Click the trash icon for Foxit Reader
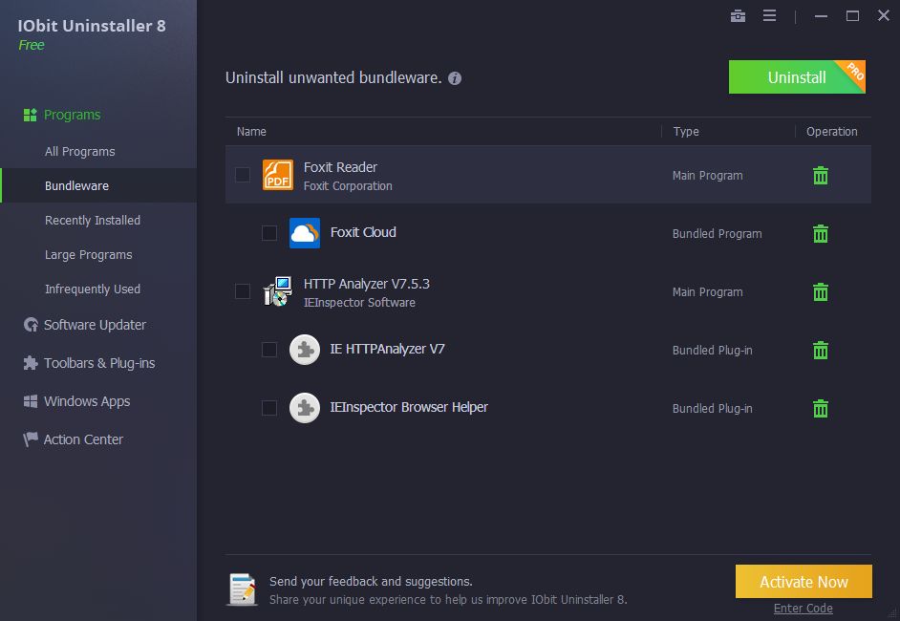Viewport: 900px width, 621px height. tap(820, 176)
